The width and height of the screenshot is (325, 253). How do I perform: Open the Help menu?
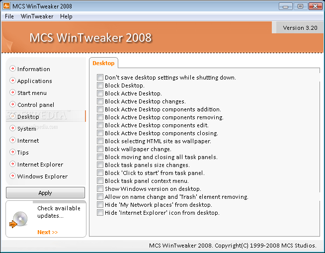(66, 16)
